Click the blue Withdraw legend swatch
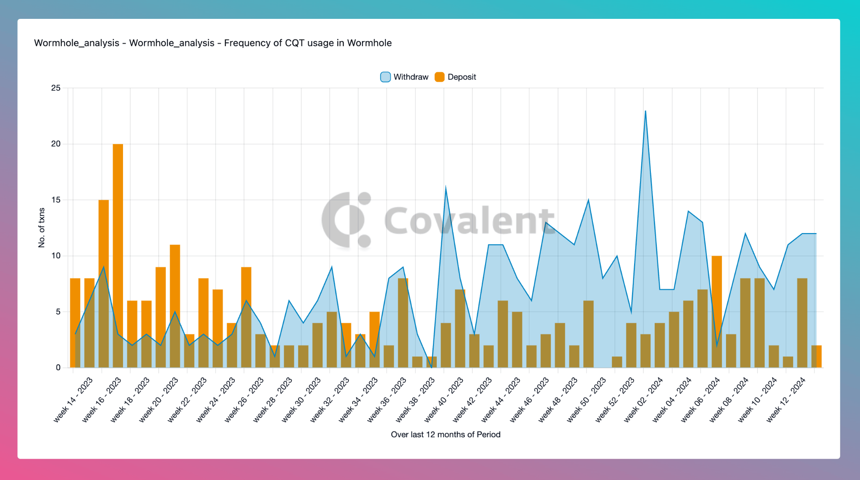This screenshot has height=480, width=860. (x=385, y=77)
